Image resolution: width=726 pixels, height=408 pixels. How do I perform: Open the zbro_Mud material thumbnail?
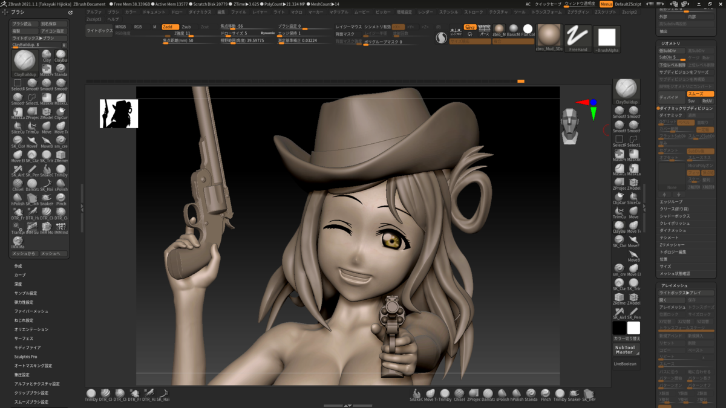[x=549, y=37]
